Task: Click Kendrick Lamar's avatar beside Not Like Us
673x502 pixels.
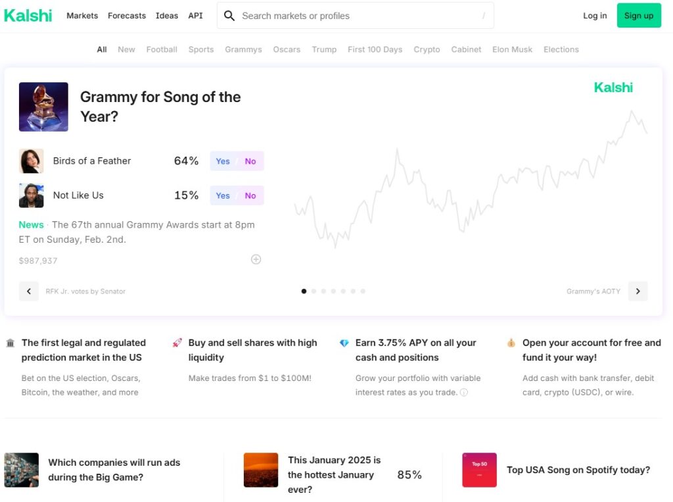Action: [x=32, y=195]
